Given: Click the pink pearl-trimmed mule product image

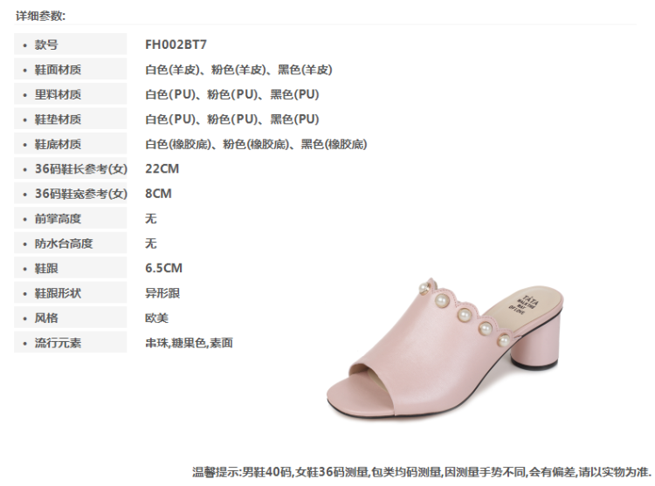Looking at the screenshot, I should point(445,348).
